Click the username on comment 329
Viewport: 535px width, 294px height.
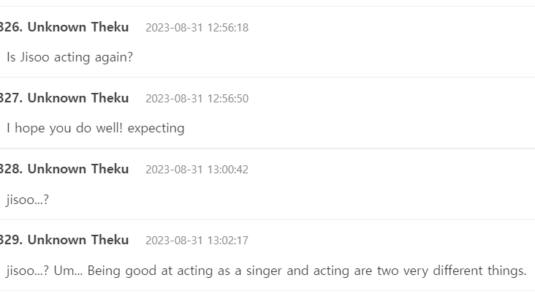pos(77,240)
